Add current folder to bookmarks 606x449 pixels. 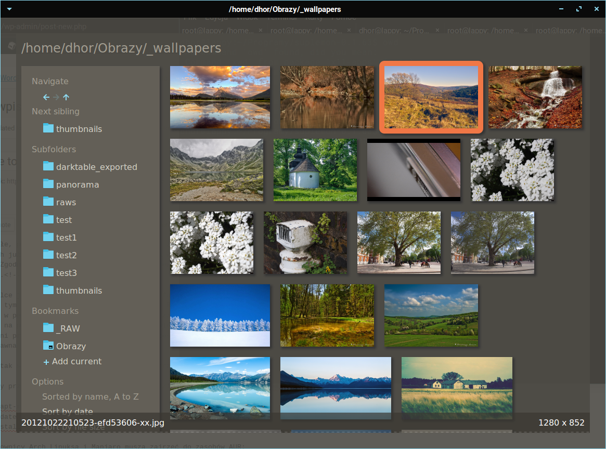tap(72, 361)
